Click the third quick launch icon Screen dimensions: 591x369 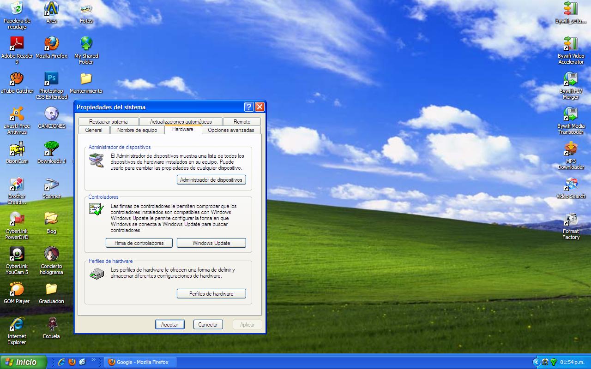[83, 362]
